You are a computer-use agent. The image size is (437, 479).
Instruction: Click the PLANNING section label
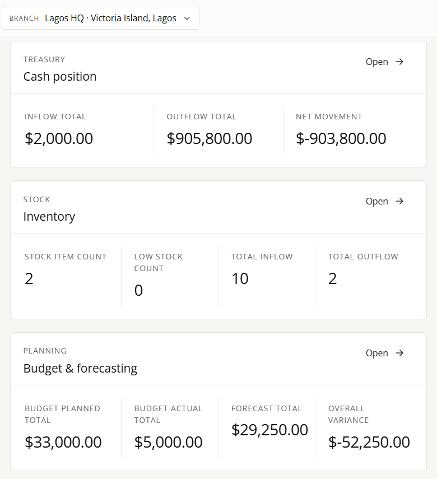coord(45,351)
